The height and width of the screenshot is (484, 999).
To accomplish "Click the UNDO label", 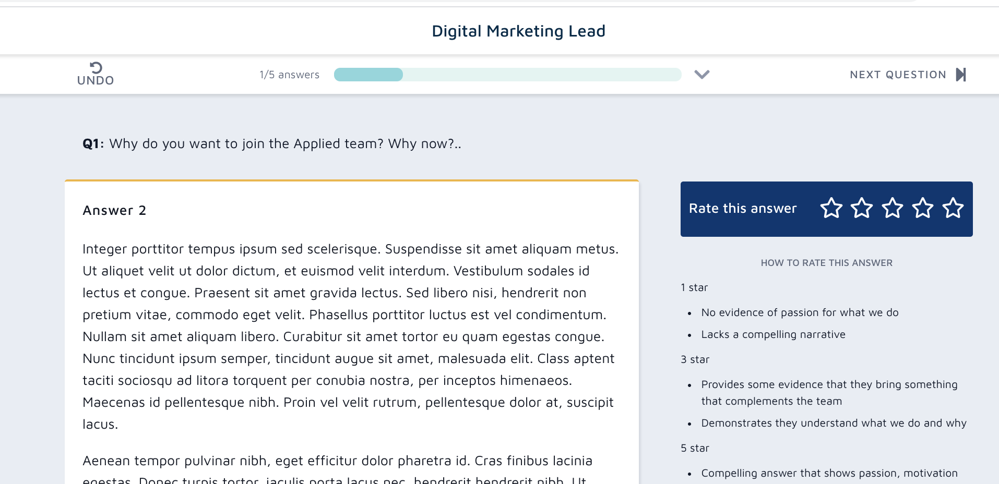I will [96, 80].
